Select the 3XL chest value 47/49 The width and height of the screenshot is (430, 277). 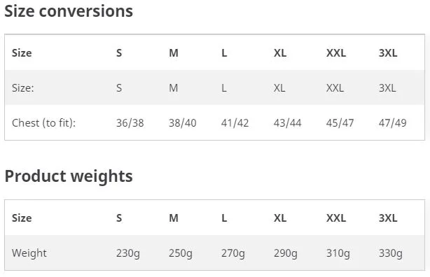coord(392,123)
